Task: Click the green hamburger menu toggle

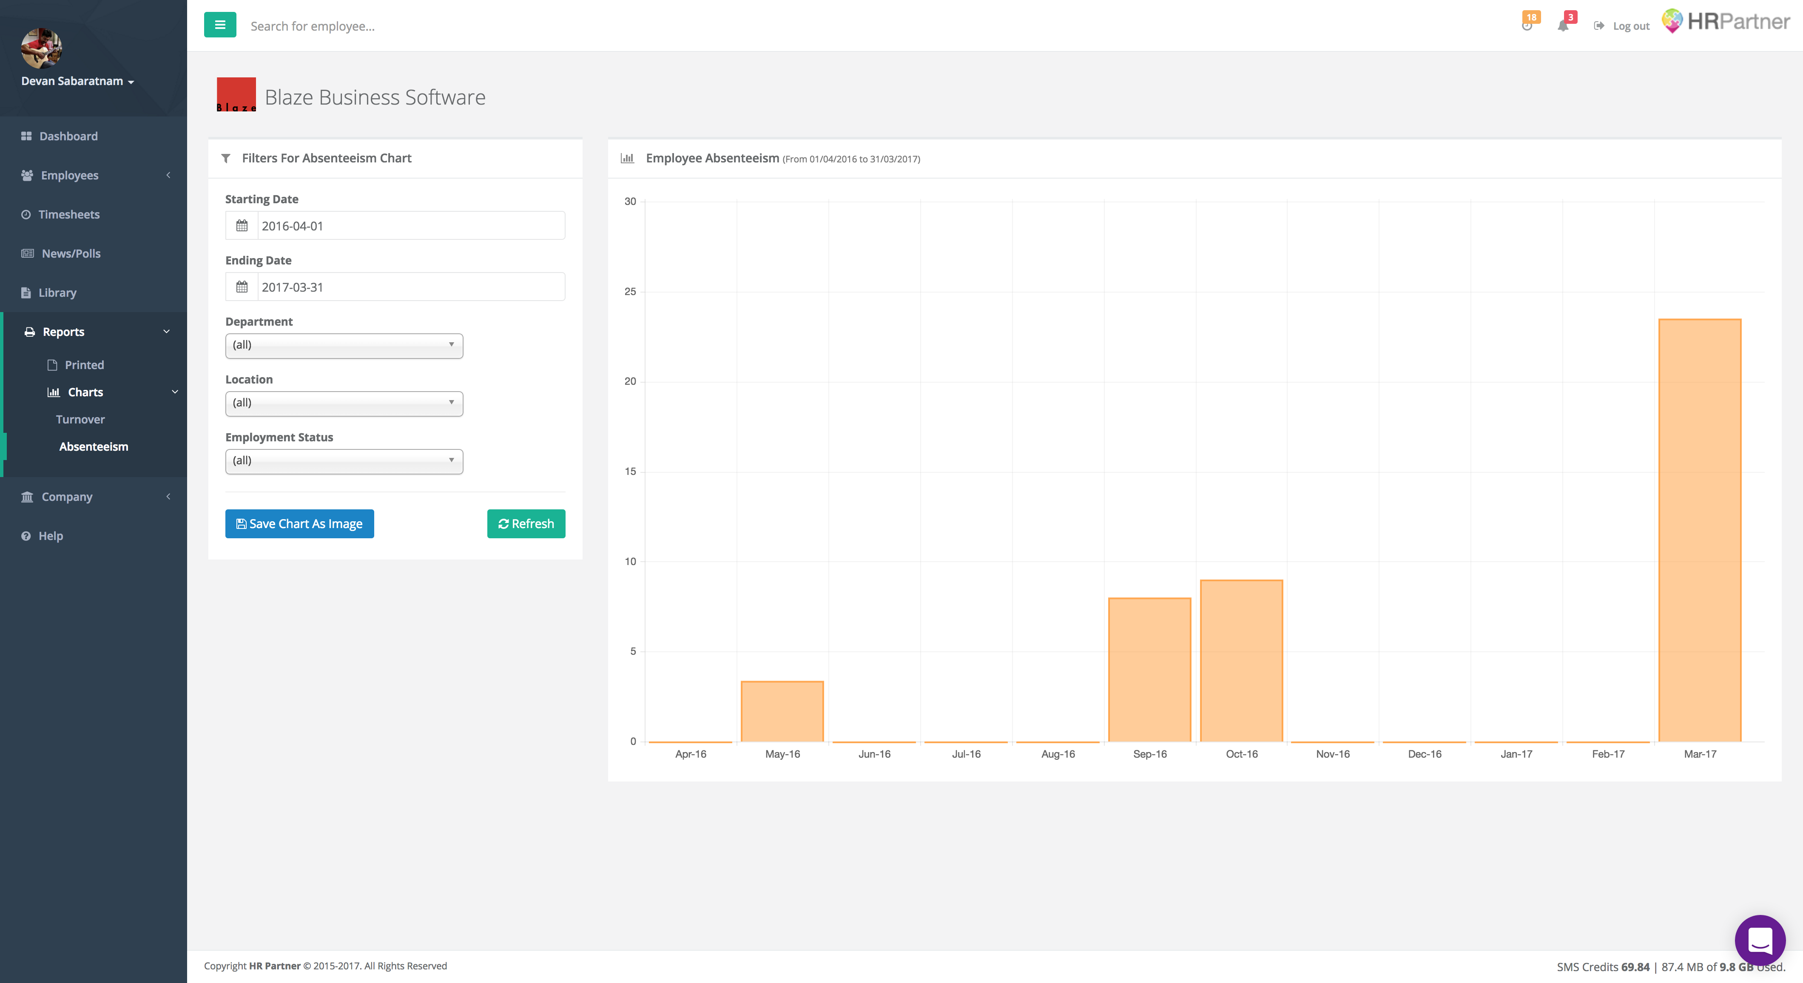Action: [220, 25]
